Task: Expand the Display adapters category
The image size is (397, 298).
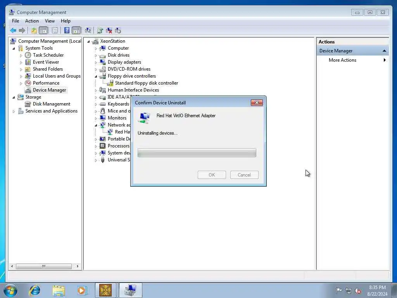Action: pos(96,62)
